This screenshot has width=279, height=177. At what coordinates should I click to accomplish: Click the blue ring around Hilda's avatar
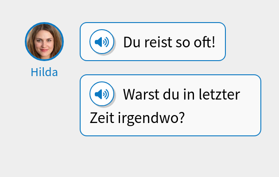point(44,23)
